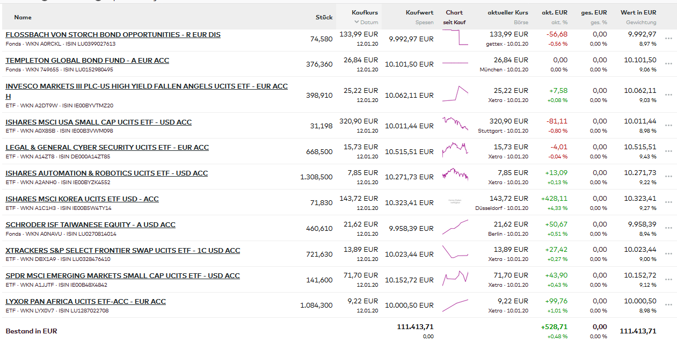Click options dots for SPDR MSCI Emerging Markets row
The height and width of the screenshot is (342, 677).
click(668, 280)
